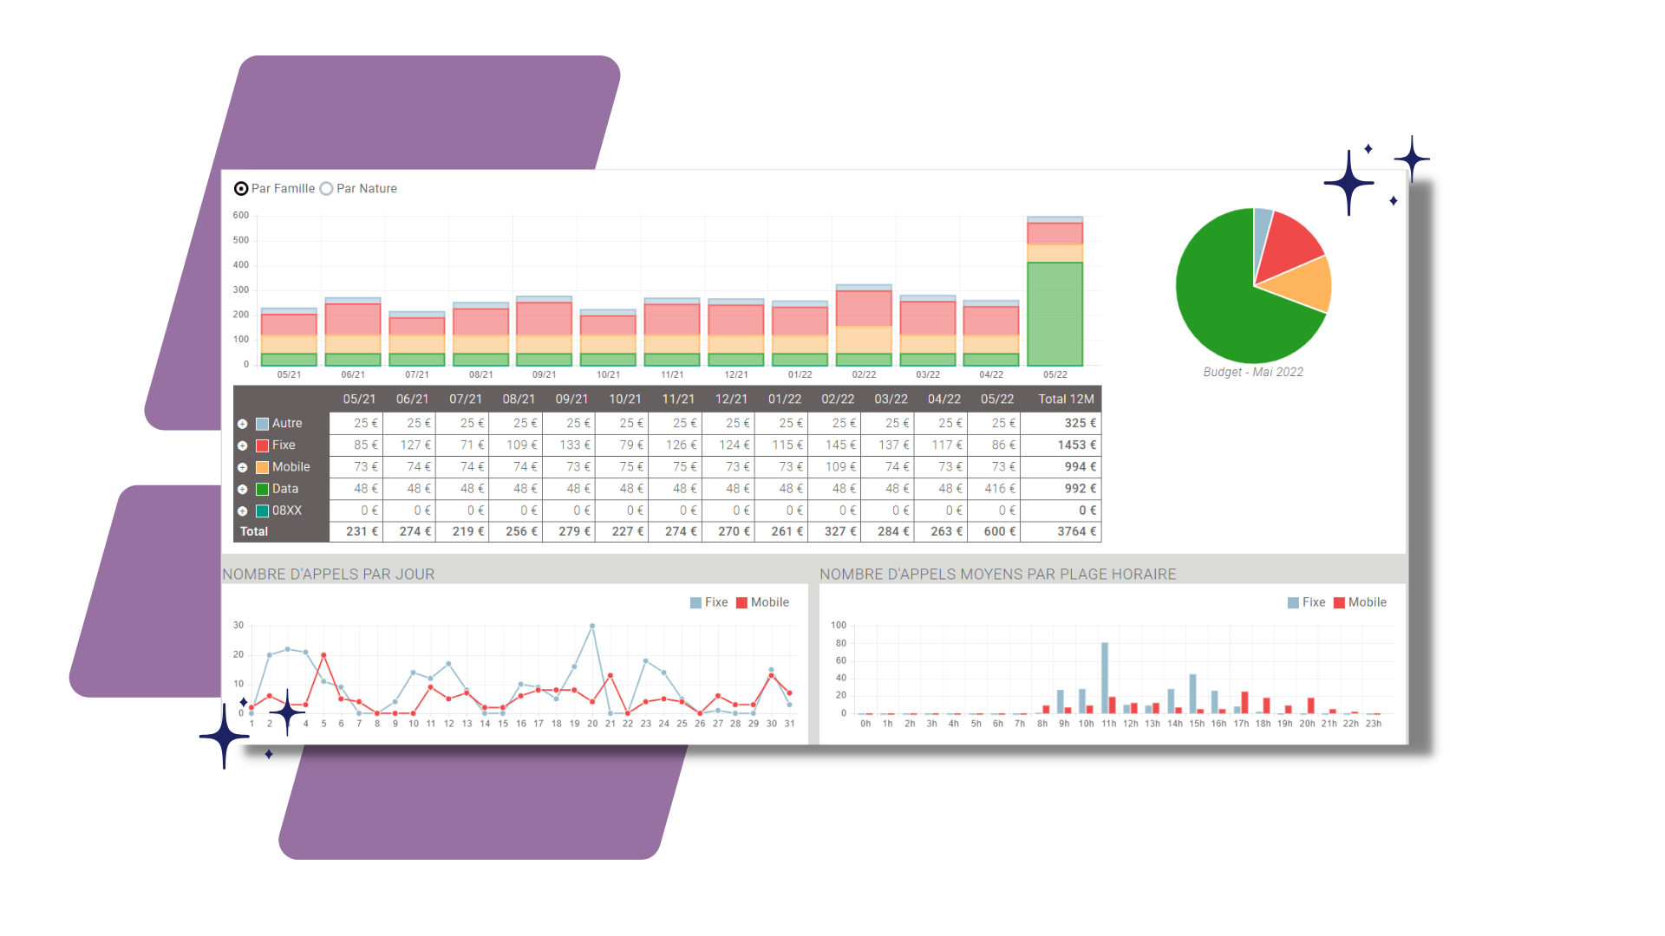Toggle Mobile legend in calls per day chart
This screenshot has width=1665, height=936.
[762, 602]
